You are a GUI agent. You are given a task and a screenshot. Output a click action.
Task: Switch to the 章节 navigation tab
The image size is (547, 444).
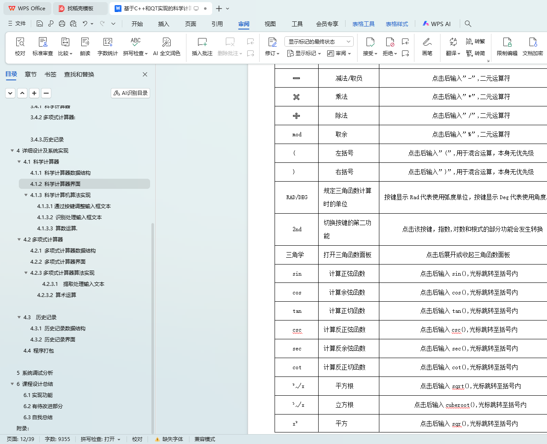(31, 74)
